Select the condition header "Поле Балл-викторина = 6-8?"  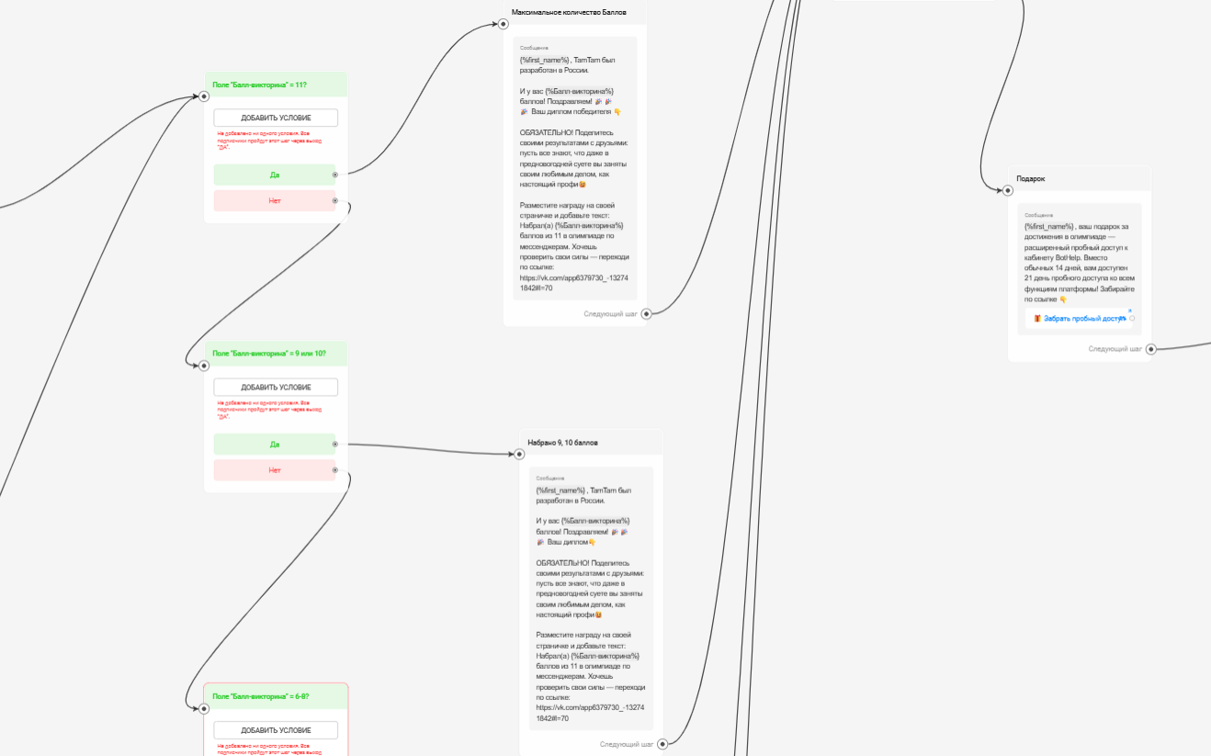click(x=276, y=696)
